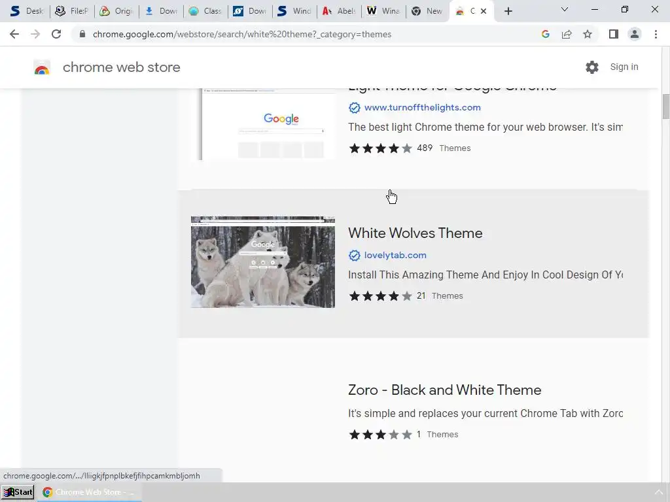670x502 pixels.
Task: Open a new tab with plus button
Action: pos(508,11)
